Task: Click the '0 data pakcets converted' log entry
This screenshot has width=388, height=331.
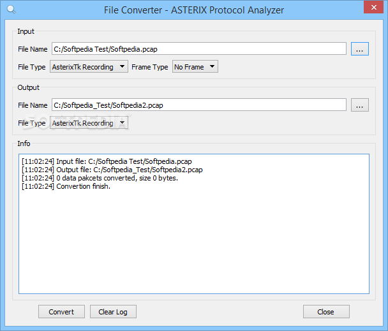Action: click(100, 178)
